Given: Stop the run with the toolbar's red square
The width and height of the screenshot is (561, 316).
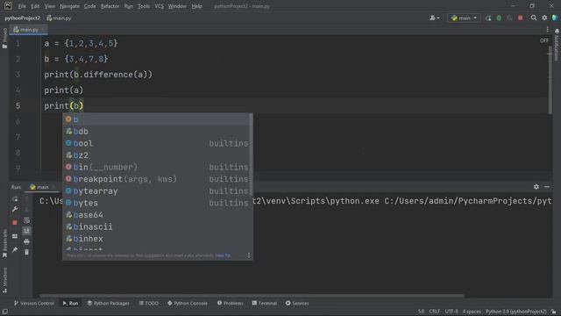Looking at the screenshot, I should tap(520, 18).
